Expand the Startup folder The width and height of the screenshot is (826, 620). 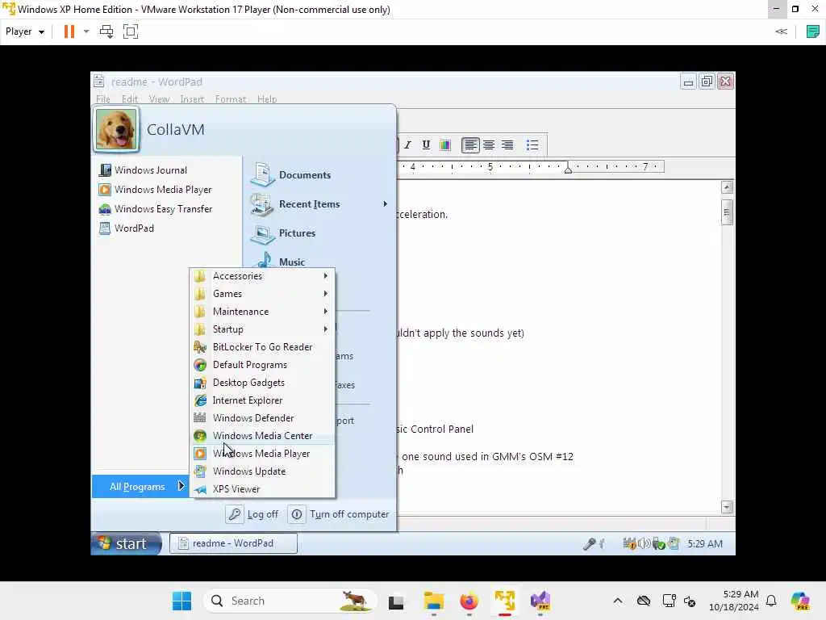pos(262,329)
